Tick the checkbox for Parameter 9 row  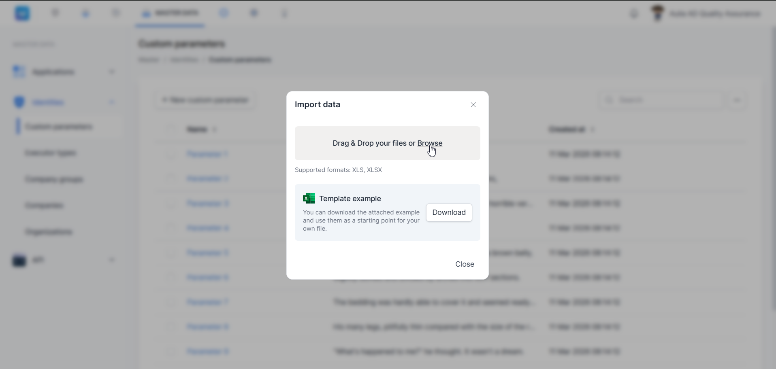[171, 352]
